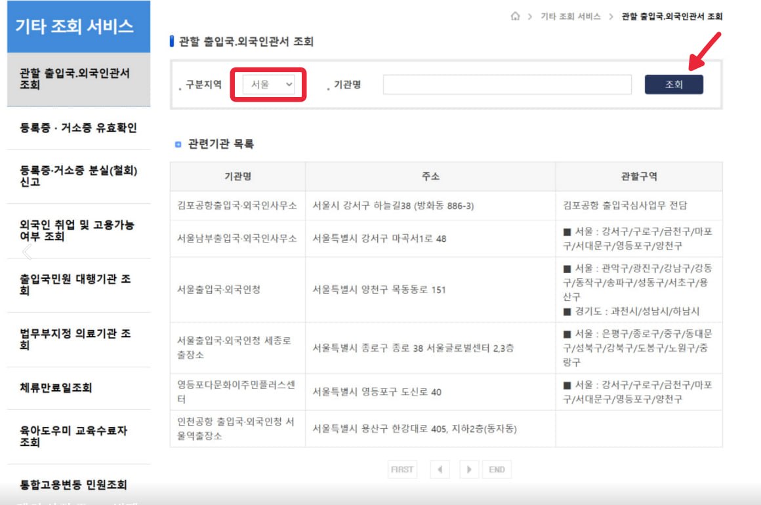The height and width of the screenshot is (505, 761).
Task: Click 영등포다문화이주민플러스센터 table cell
Action: (236, 392)
